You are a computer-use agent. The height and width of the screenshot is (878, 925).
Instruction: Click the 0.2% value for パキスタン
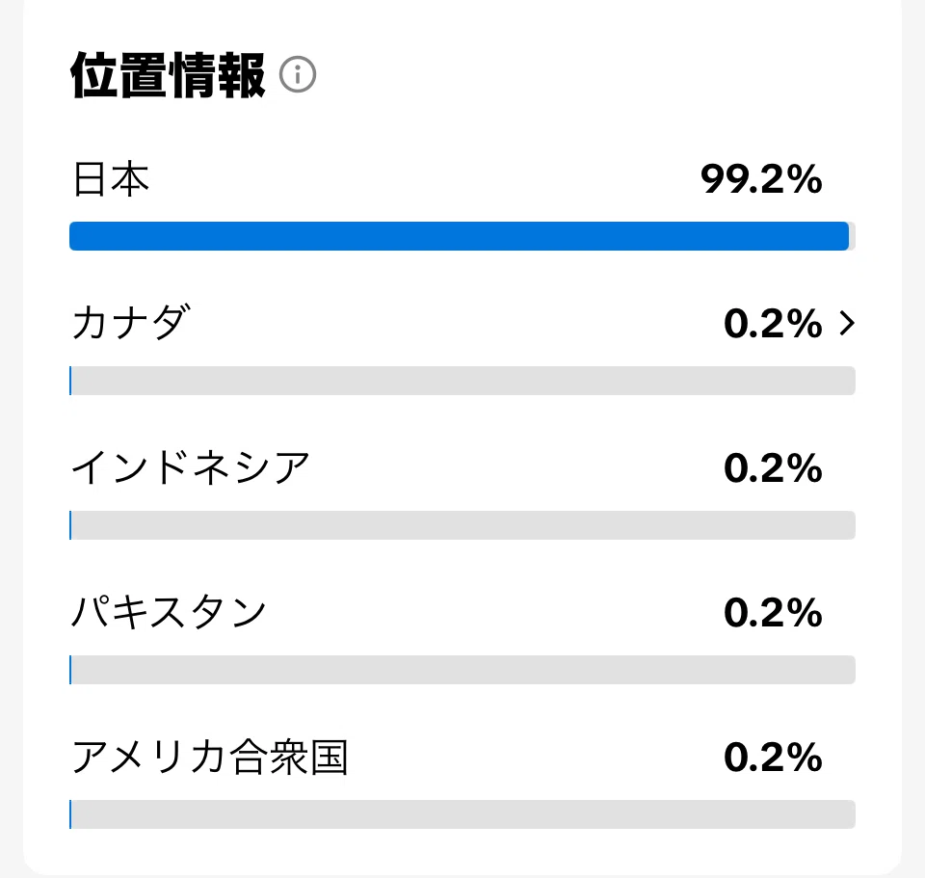(773, 612)
